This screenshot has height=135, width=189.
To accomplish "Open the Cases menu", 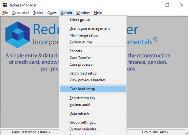I will tap(52, 13).
